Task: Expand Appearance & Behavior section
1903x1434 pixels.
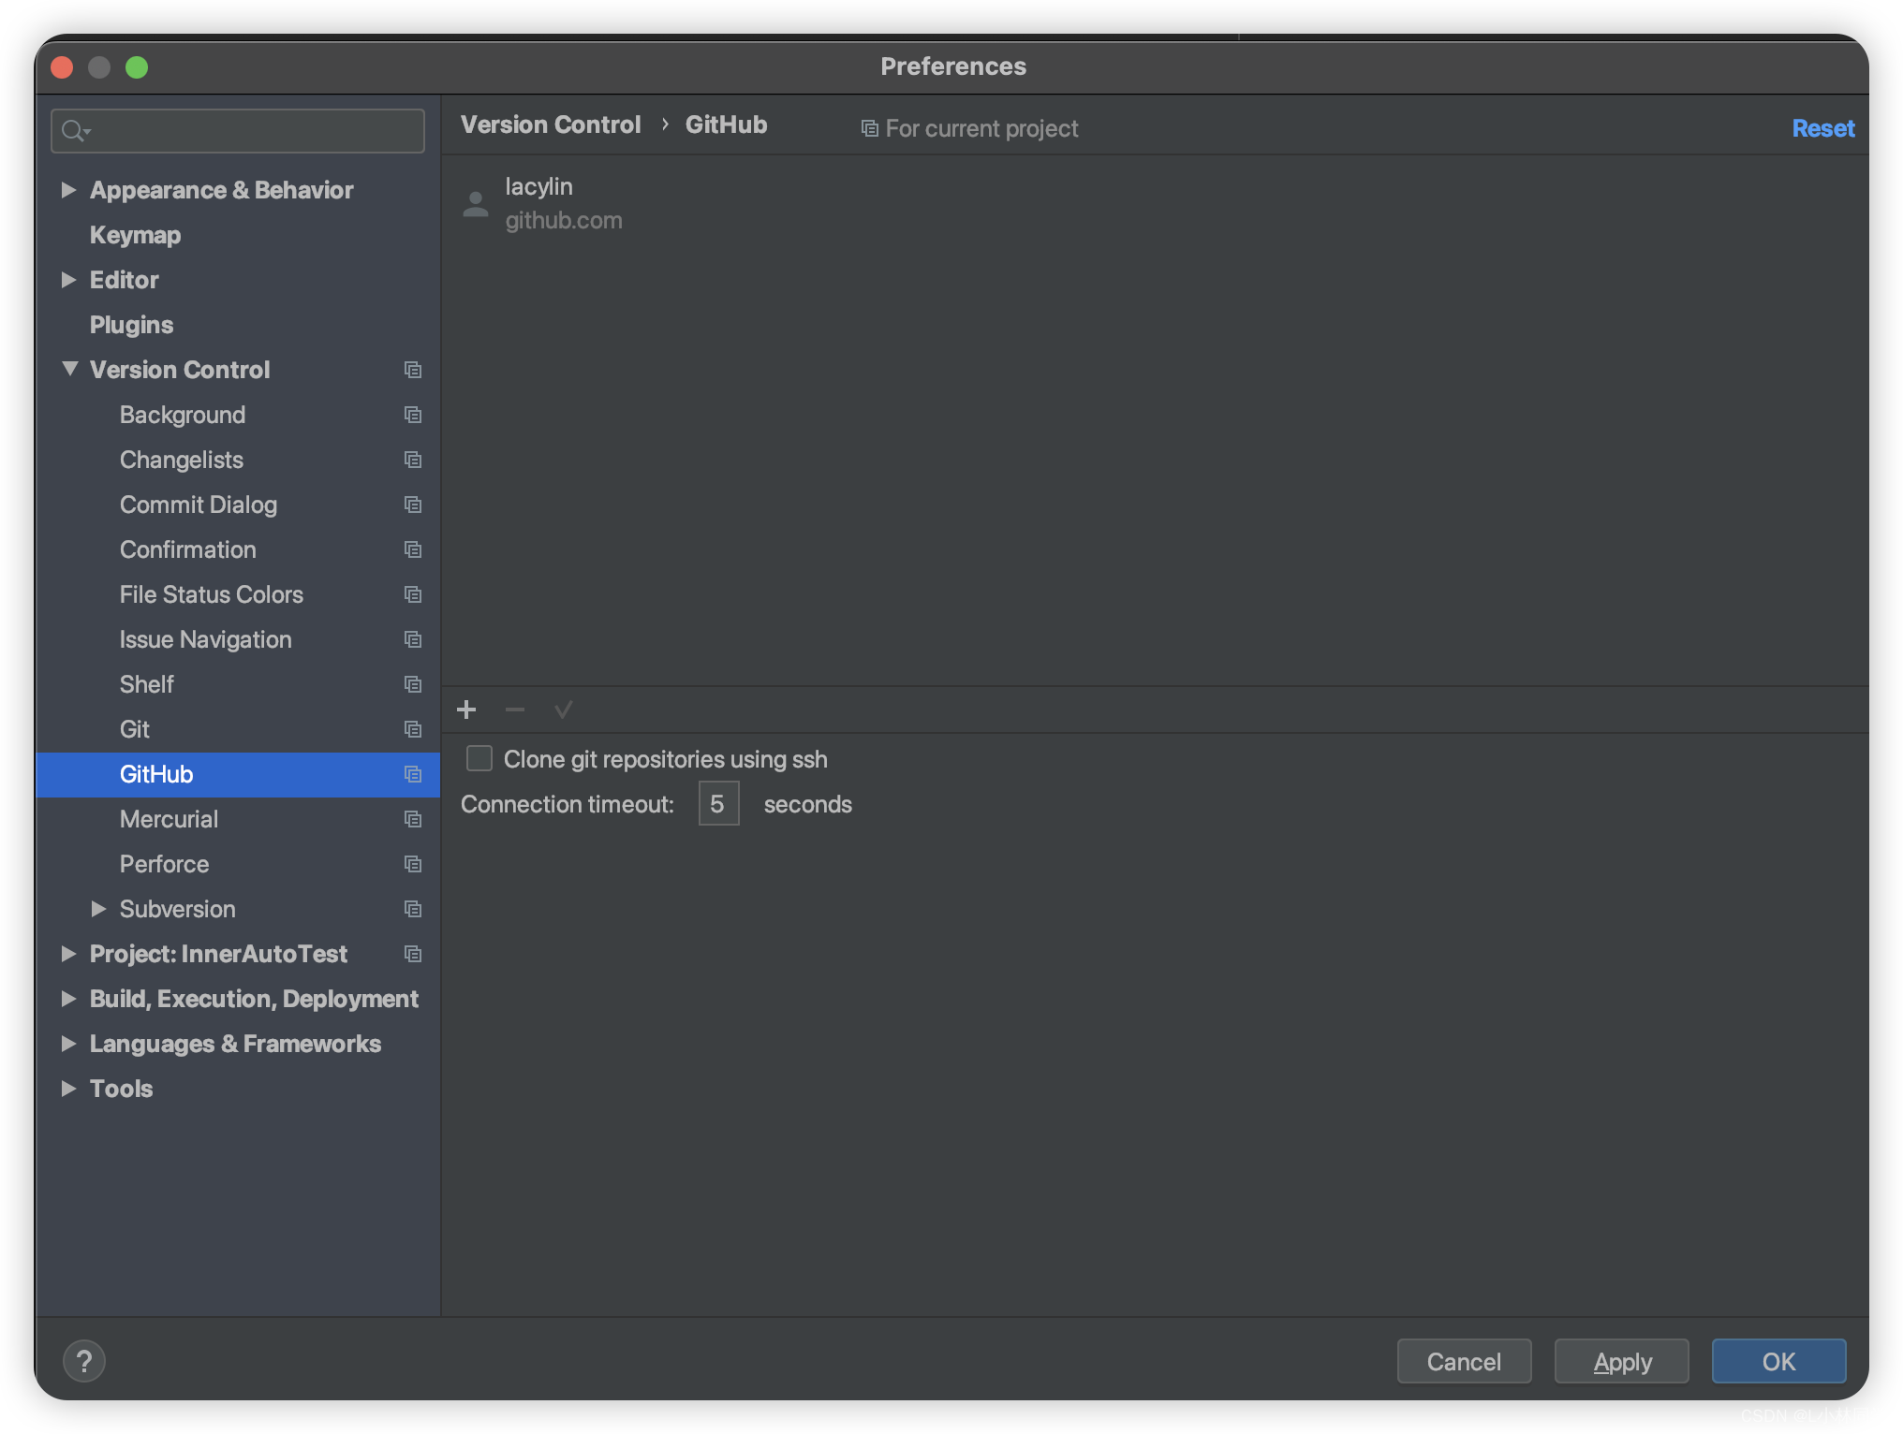Action: click(x=68, y=190)
